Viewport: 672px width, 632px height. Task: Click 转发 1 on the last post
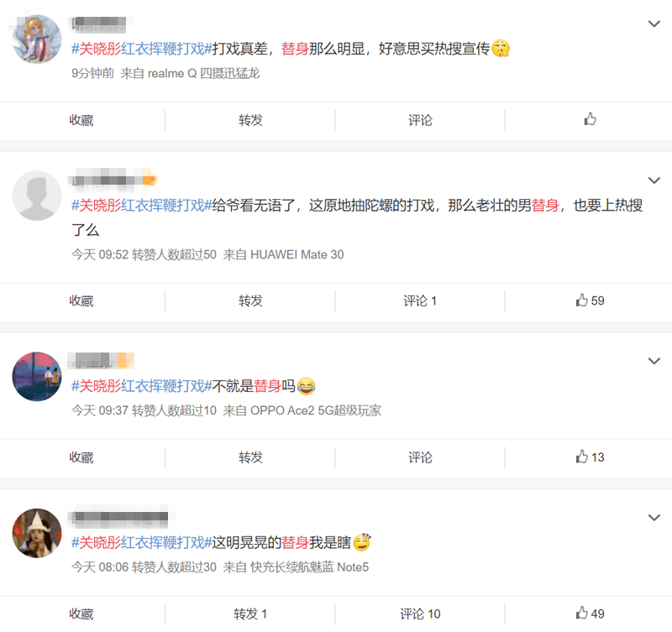coord(250,614)
